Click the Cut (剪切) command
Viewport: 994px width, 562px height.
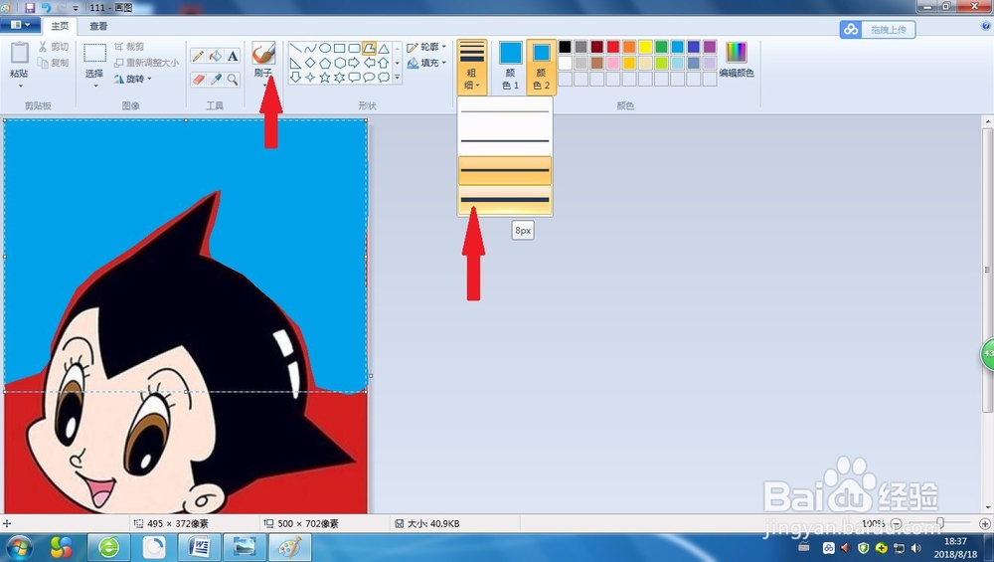click(54, 47)
